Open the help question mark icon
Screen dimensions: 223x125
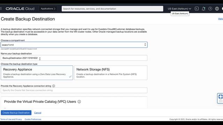[x=210, y=9]
